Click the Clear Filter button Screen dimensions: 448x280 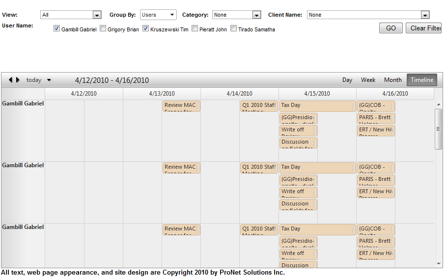click(x=423, y=28)
